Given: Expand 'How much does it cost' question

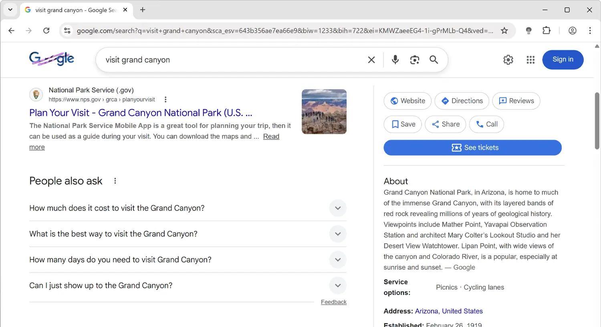Looking at the screenshot, I should pos(338,208).
